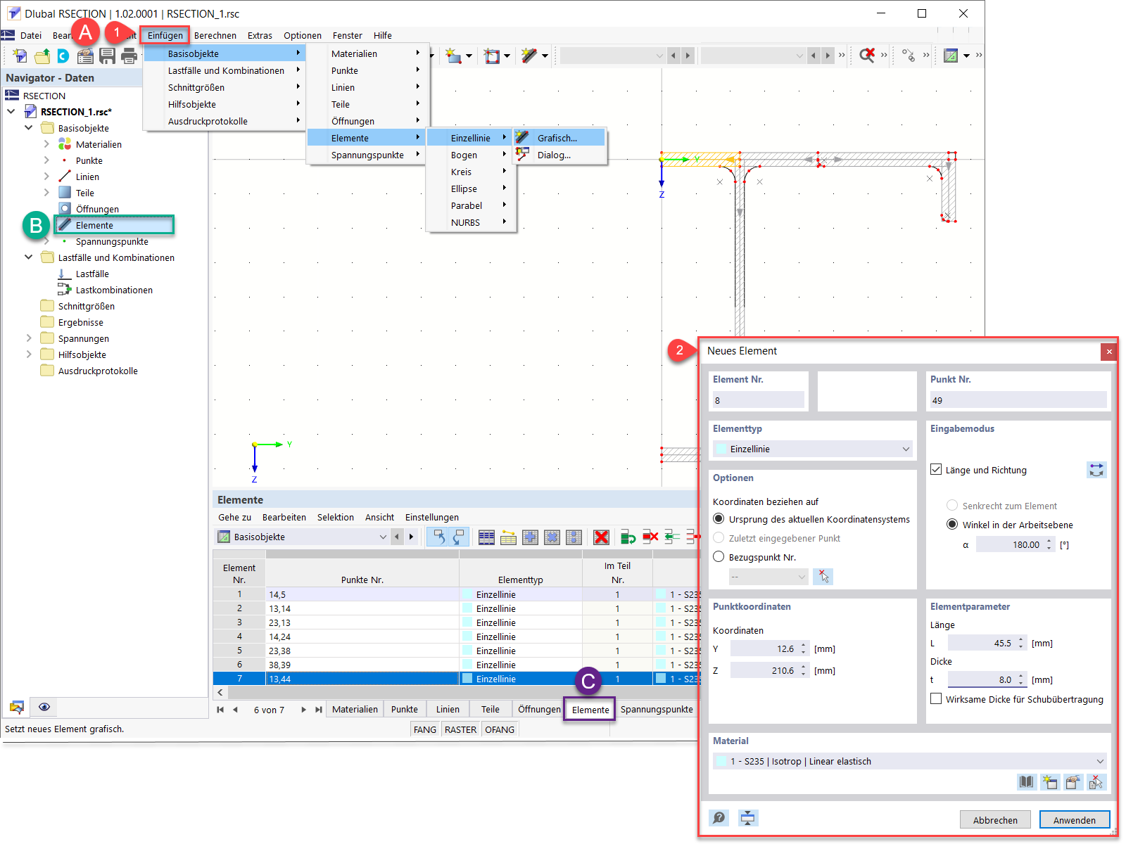Open the Berechnen menu
Screen dimensions: 1126x844
[215, 35]
